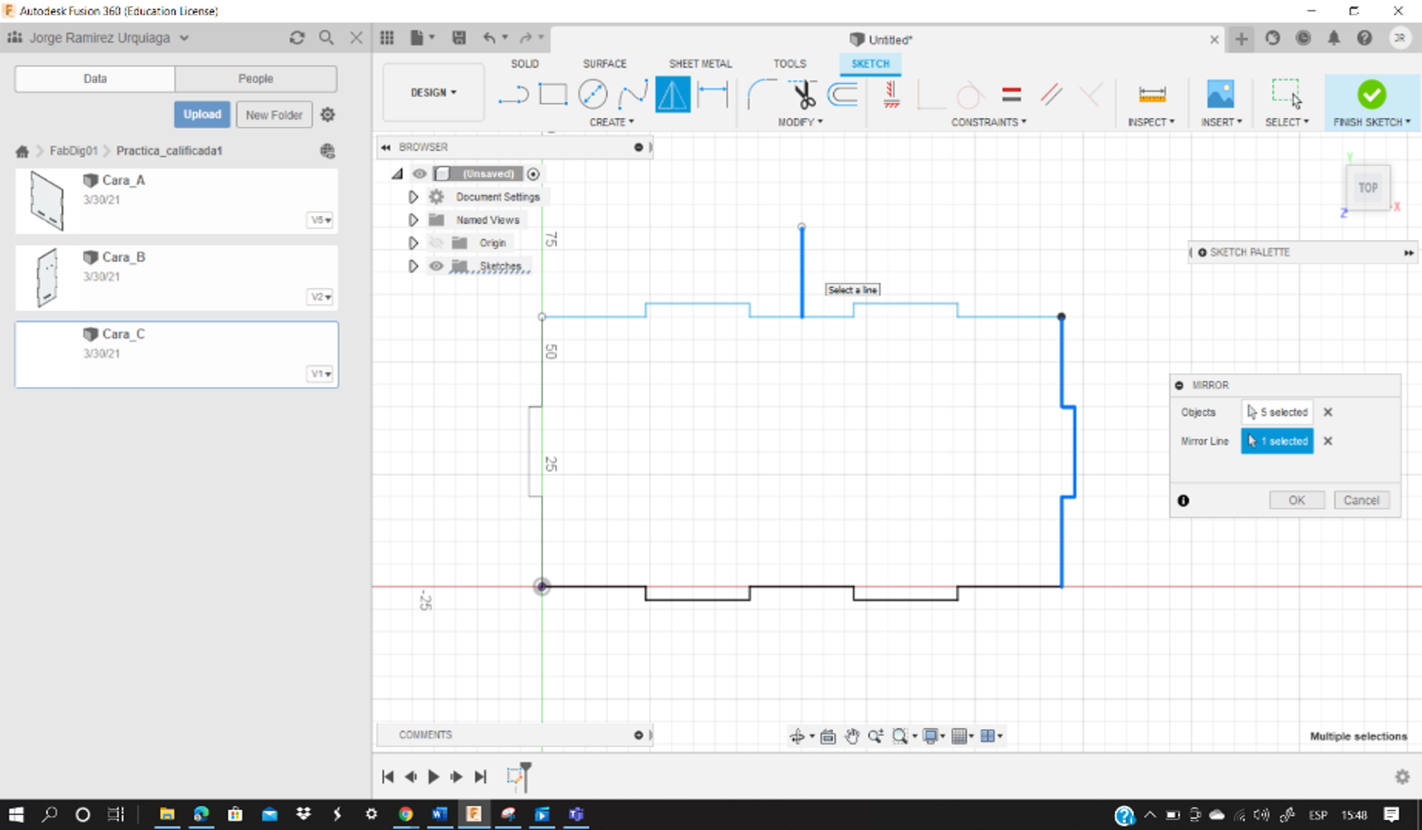Viewport: 1422px width, 830px height.
Task: Open the DESIGN workspace dropdown
Action: 434,92
